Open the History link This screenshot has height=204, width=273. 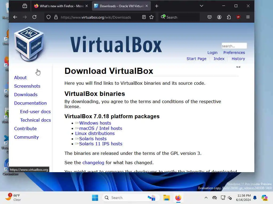[238, 59]
